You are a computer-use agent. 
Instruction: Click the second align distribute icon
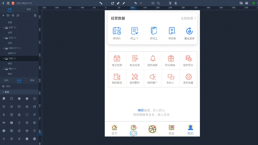tap(176, 3)
